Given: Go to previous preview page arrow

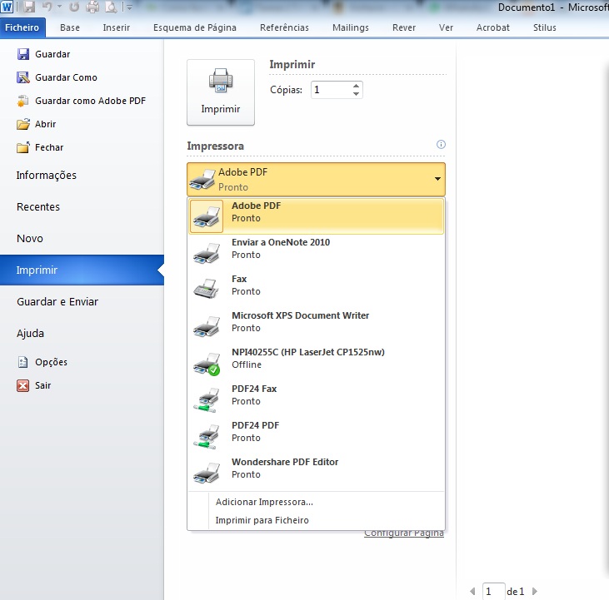Looking at the screenshot, I should click(x=472, y=592).
